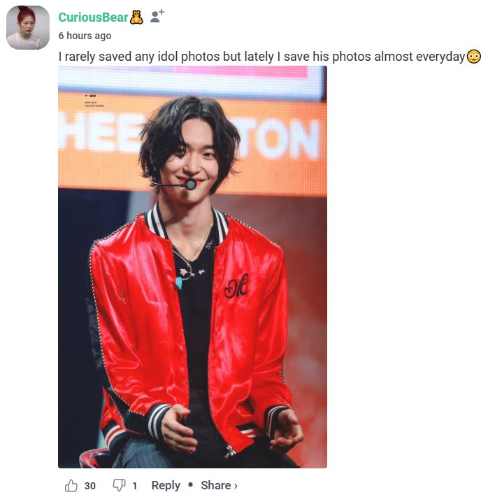Click the "6 hours ago" timestamp
The height and width of the screenshot is (497, 488).
click(85, 36)
